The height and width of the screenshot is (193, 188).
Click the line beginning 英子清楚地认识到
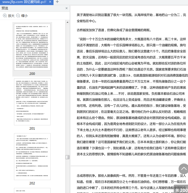click(x=131, y=15)
